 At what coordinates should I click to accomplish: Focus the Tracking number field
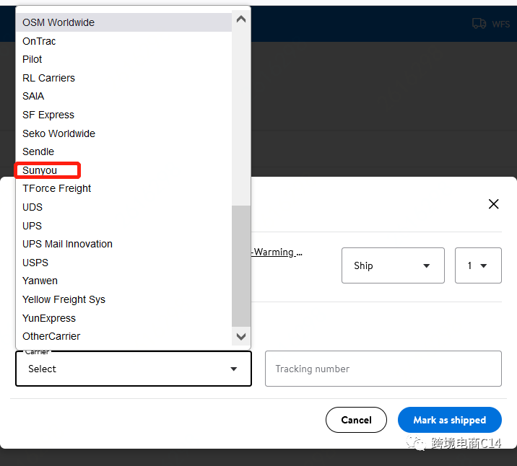click(383, 369)
